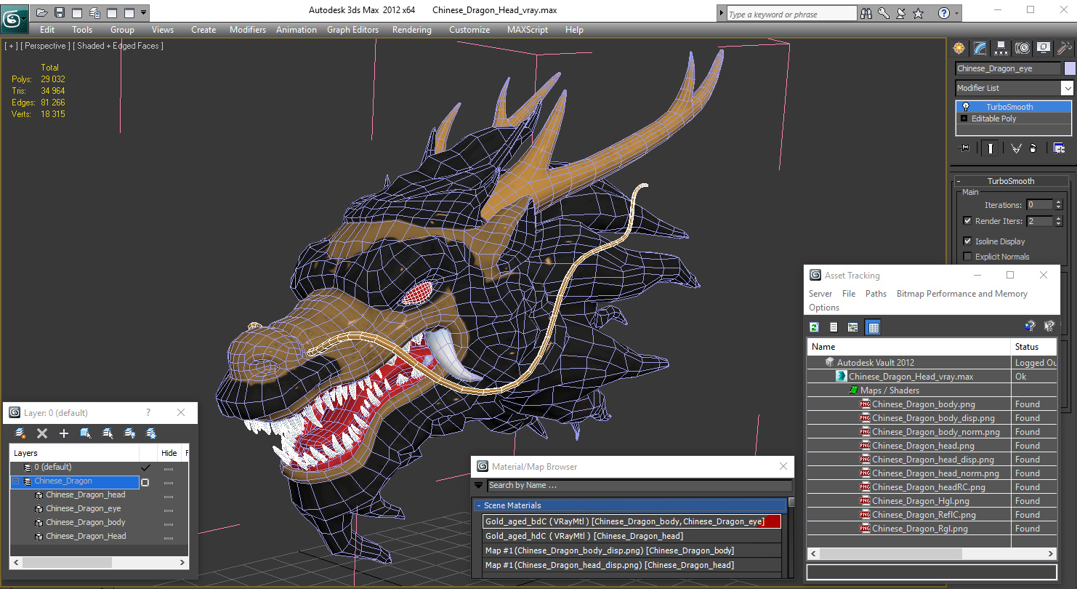Open Material/Map Browser options arrow

pos(479,485)
